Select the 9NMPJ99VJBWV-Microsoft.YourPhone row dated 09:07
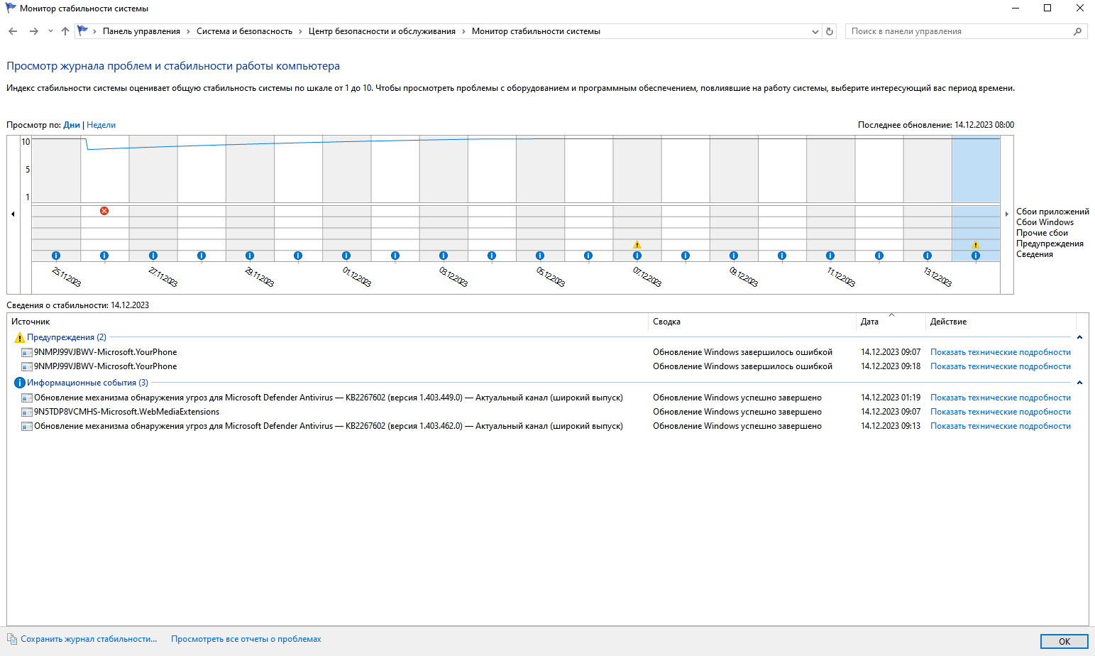Image resolution: width=1095 pixels, height=656 pixels. (x=541, y=352)
